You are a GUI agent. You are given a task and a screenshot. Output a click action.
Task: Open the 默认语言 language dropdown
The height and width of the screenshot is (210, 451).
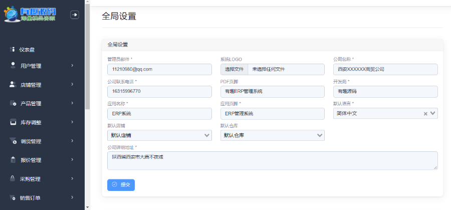pyautogui.click(x=433, y=114)
